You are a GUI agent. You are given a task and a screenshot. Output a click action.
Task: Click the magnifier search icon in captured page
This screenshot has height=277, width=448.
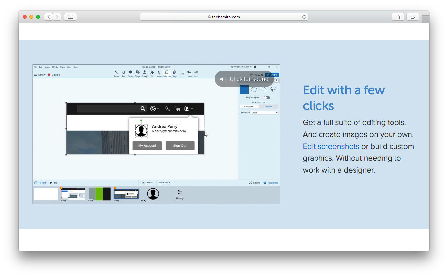[x=143, y=108]
